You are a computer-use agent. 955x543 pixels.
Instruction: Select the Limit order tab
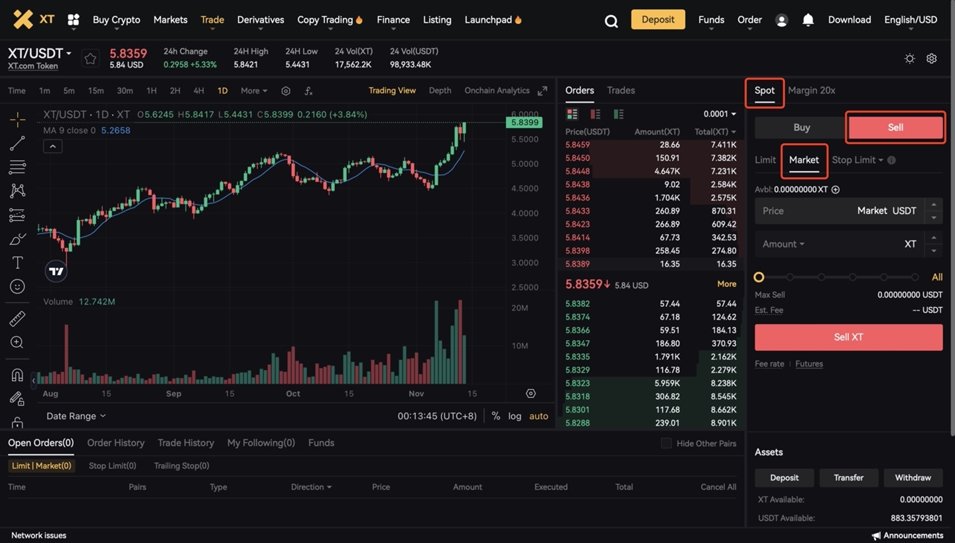pos(765,160)
